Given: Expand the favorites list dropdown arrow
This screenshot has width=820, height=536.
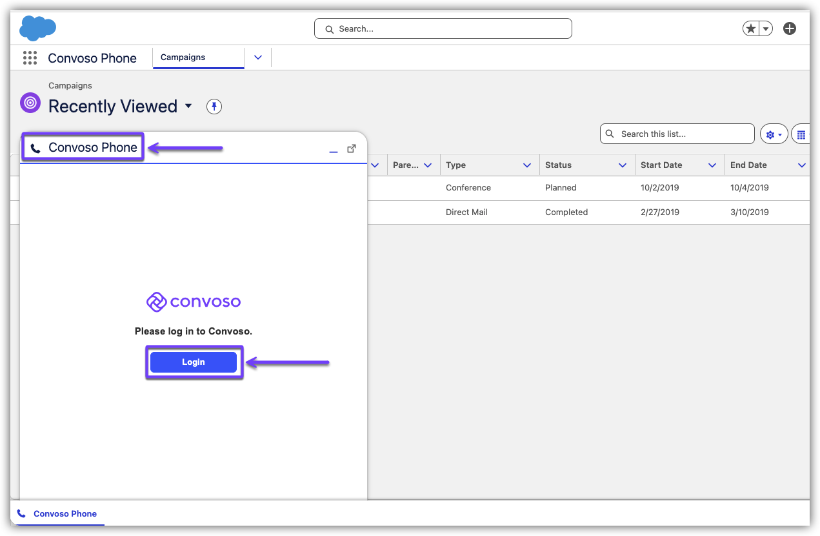Looking at the screenshot, I should (x=766, y=29).
